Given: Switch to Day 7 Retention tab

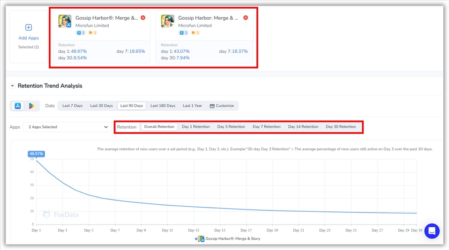Looking at the screenshot, I should 267,127.
